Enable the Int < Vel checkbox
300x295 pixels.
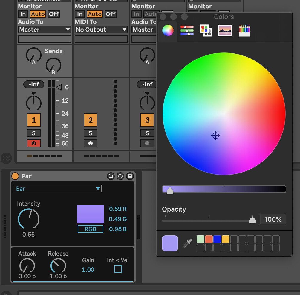click(118, 269)
